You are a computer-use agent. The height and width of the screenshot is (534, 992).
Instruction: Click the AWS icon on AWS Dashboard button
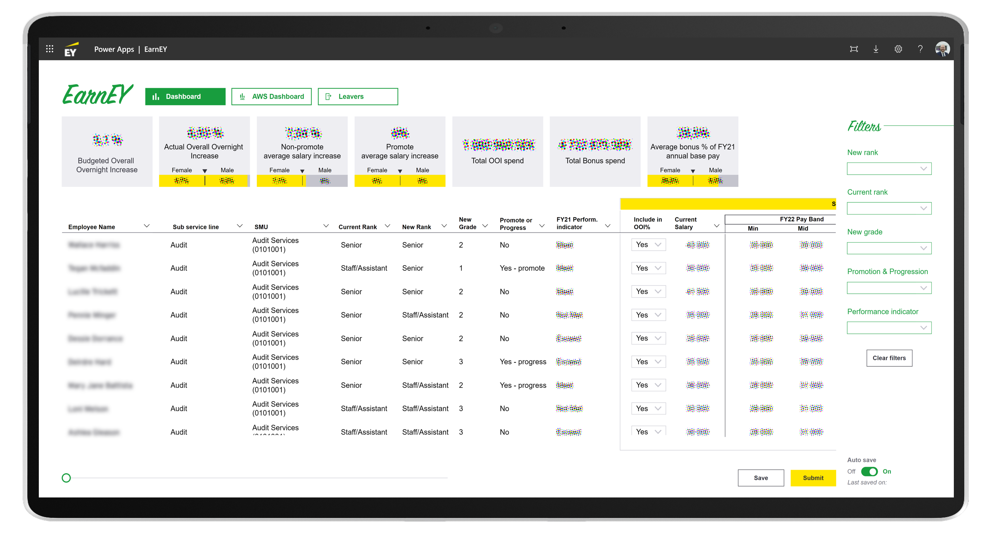pyautogui.click(x=242, y=96)
